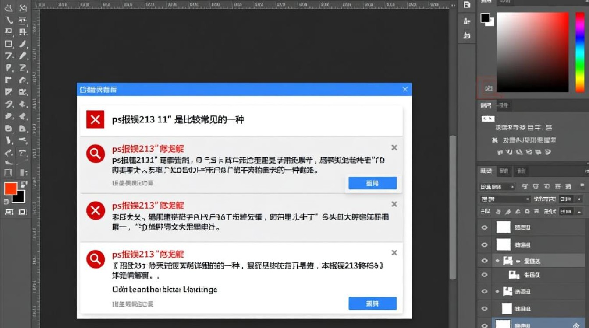Click the red 'ps报错213' title in the bottom card
The image size is (589, 328).
point(148,254)
